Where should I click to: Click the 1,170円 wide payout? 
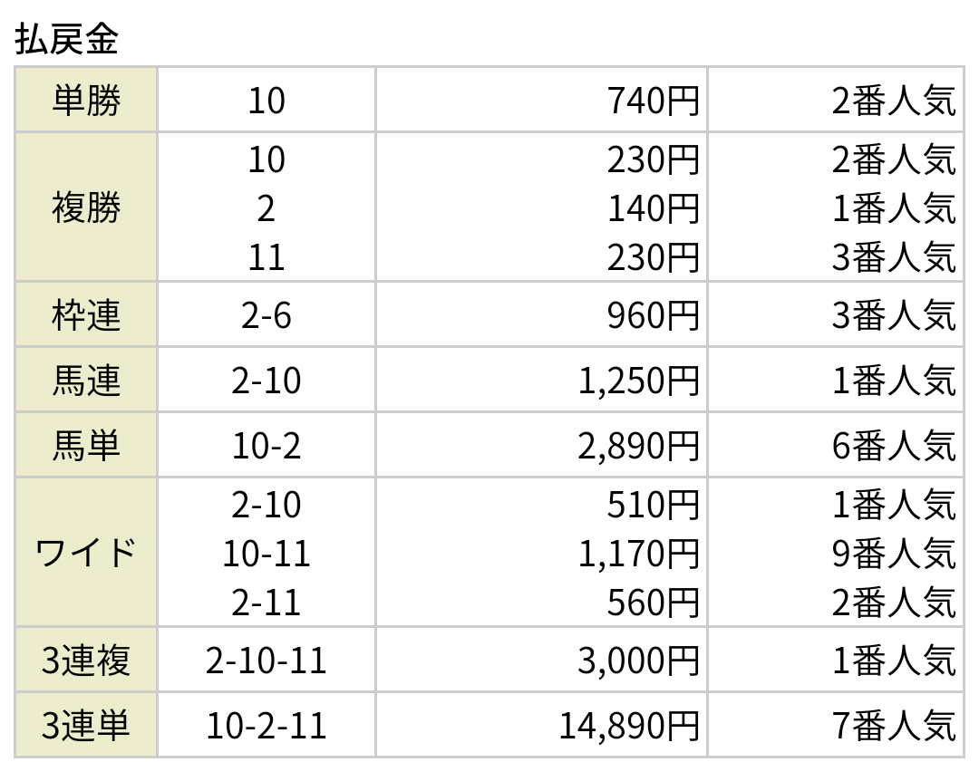click(639, 555)
